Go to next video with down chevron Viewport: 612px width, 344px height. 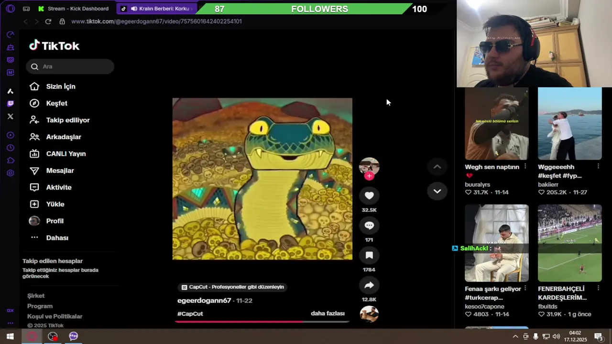point(437,191)
